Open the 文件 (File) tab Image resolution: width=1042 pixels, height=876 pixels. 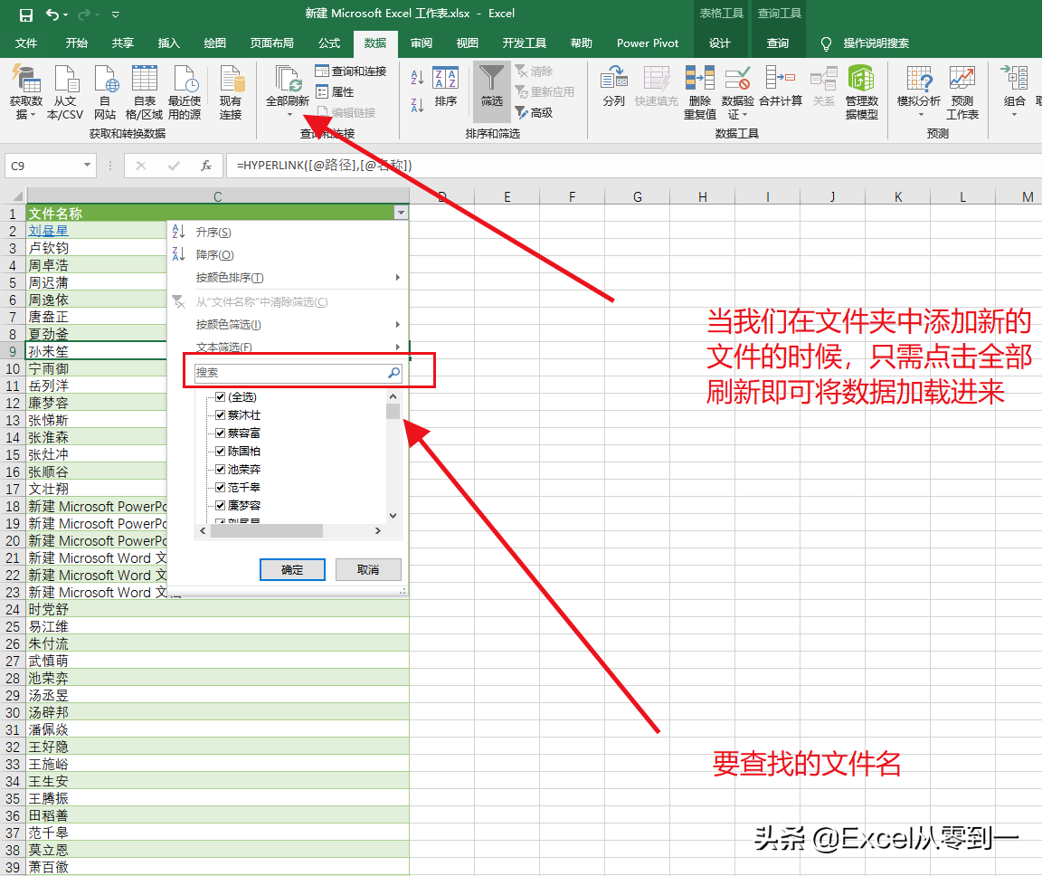tap(26, 43)
